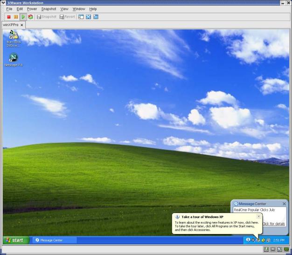Viewport: 292px width, 255px height.
Task: Click the green Power On play icon
Action: coord(23,17)
